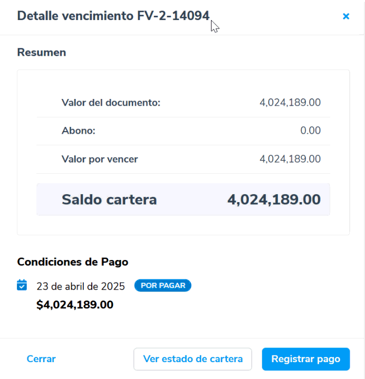Click the date 23 de abril de 2025

(81, 286)
